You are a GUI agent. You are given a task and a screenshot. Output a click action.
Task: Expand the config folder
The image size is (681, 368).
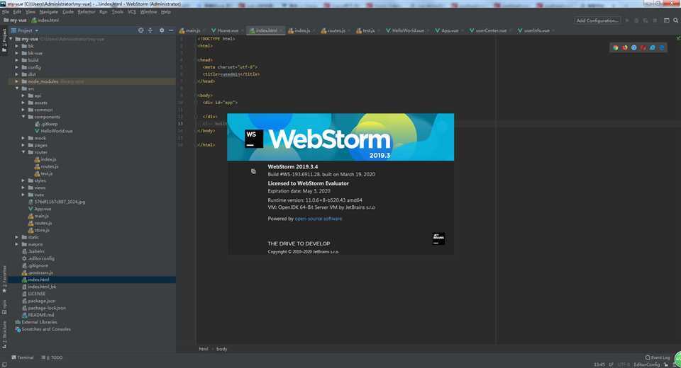(x=17, y=67)
